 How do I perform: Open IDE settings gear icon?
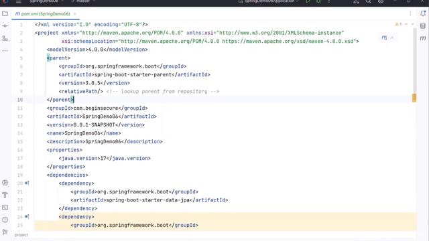pos(381,1)
